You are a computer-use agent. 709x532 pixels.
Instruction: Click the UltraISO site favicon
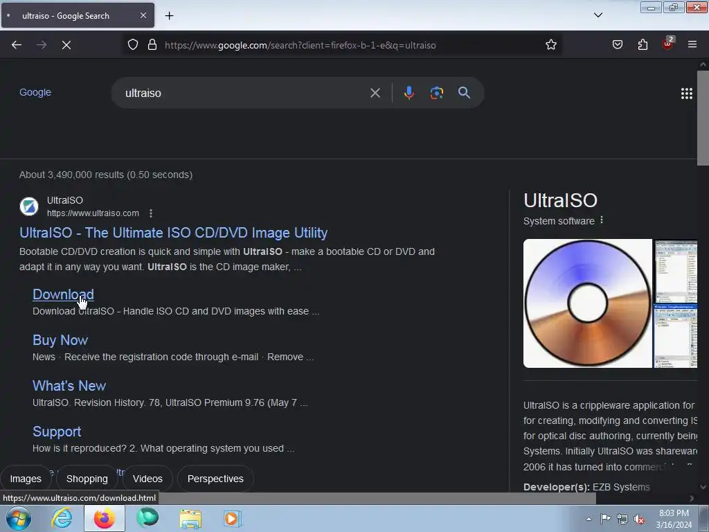(x=29, y=206)
